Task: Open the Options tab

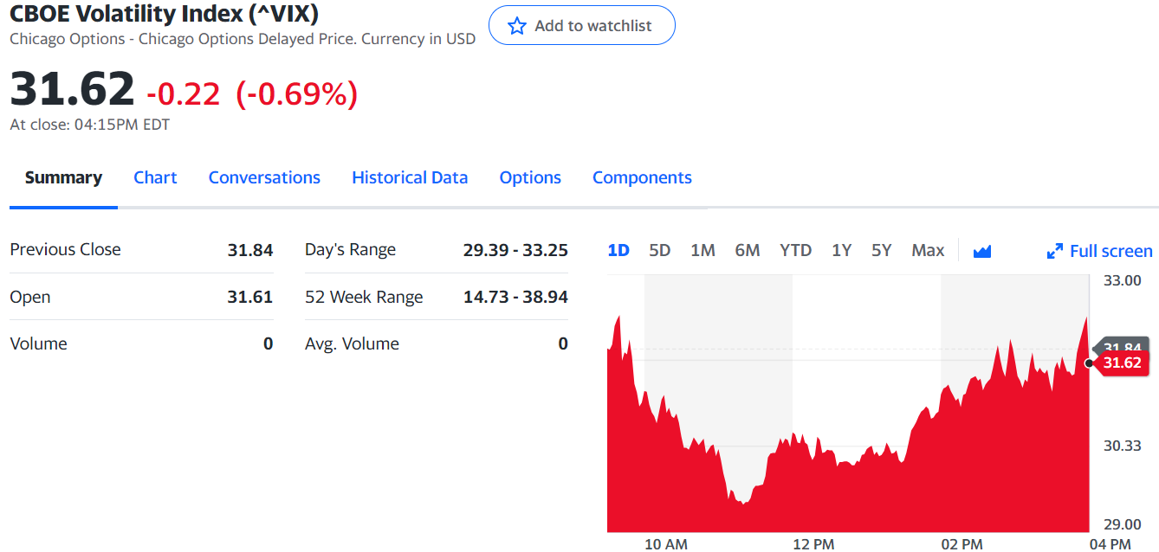Action: click(x=530, y=177)
